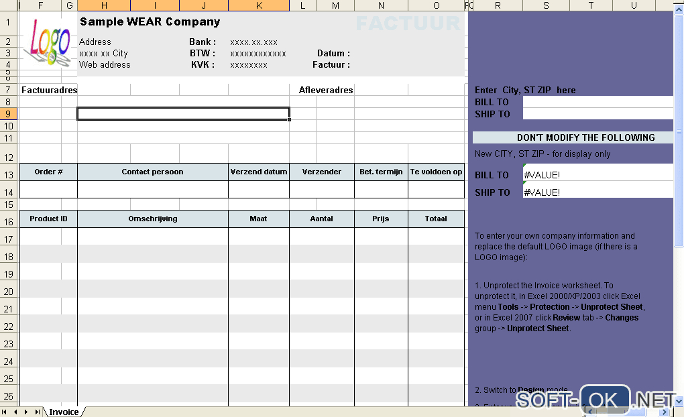Image resolution: width=684 pixels, height=417 pixels.
Task: Click 'Sample WEAR Company' title
Action: [150, 22]
